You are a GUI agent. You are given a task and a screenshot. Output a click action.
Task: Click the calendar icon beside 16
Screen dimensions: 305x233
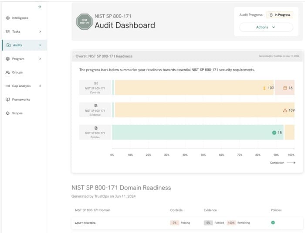point(285,88)
